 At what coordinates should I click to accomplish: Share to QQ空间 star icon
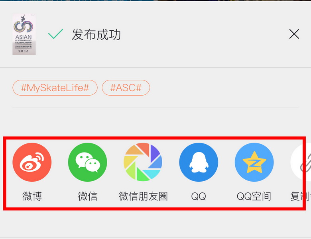point(254,162)
